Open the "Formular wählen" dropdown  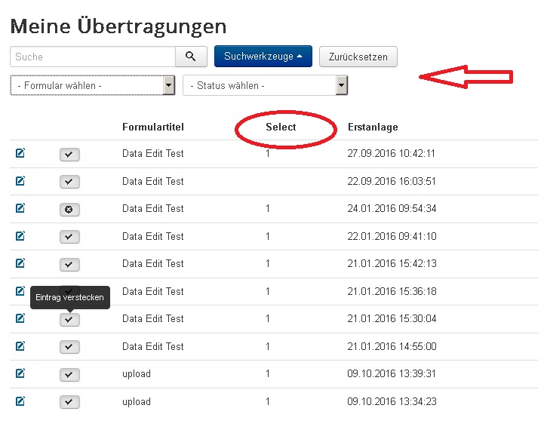(x=93, y=85)
